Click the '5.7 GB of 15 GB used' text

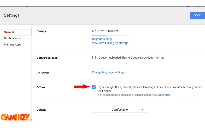pos(105,31)
